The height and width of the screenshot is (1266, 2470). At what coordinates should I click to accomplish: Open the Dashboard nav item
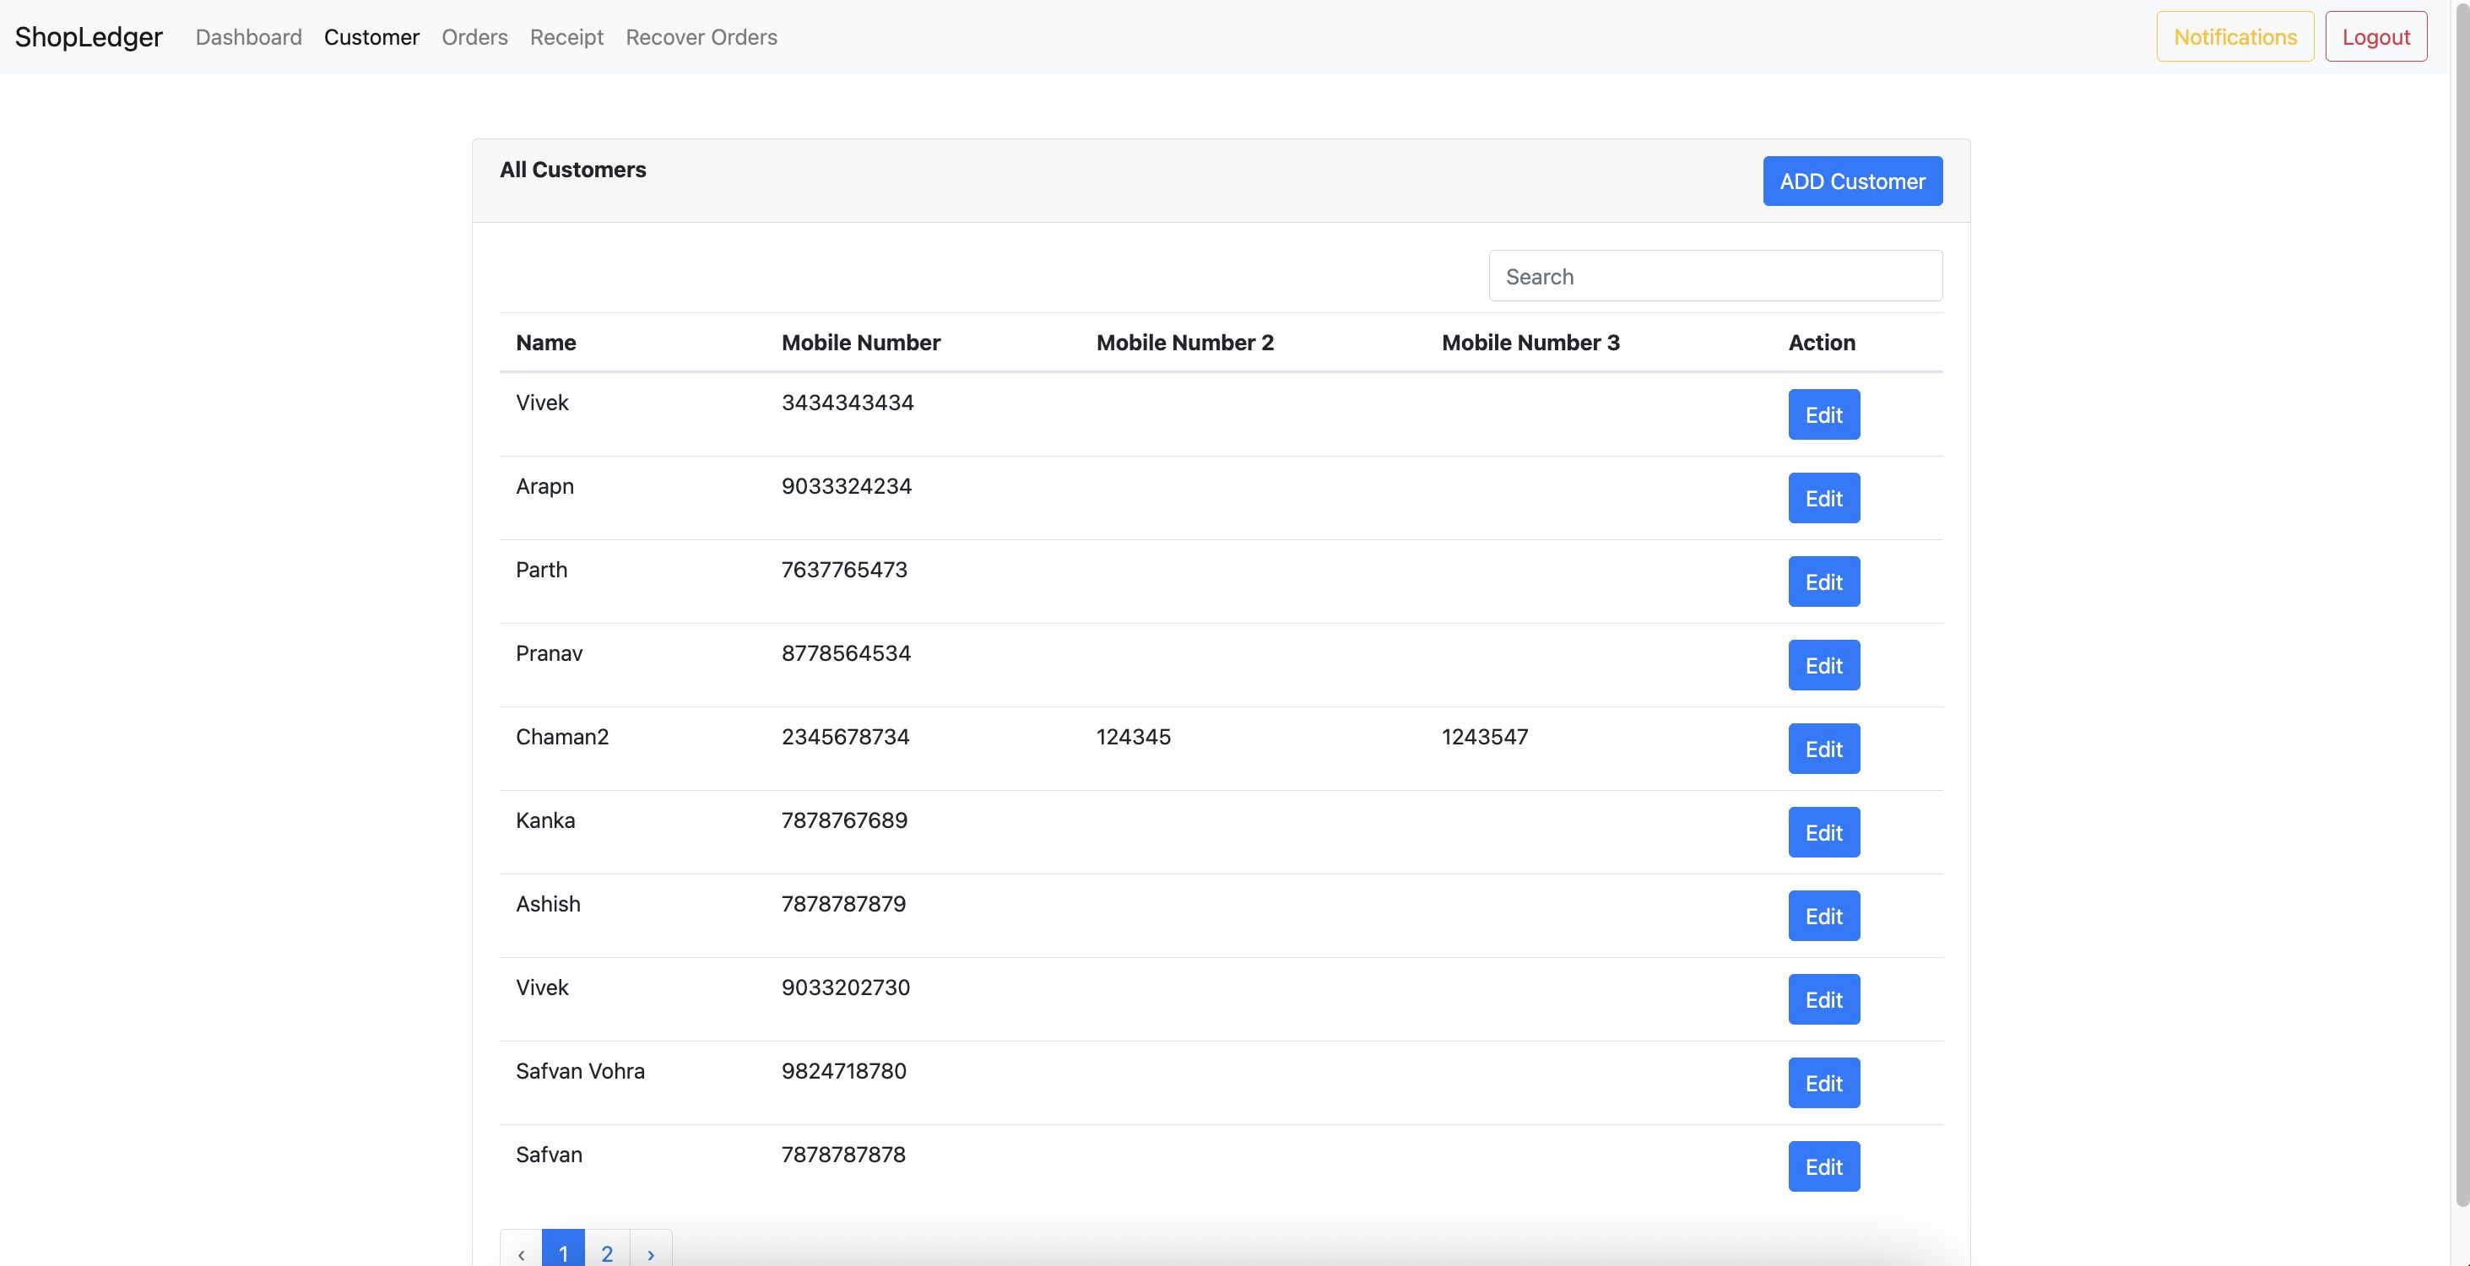click(248, 36)
